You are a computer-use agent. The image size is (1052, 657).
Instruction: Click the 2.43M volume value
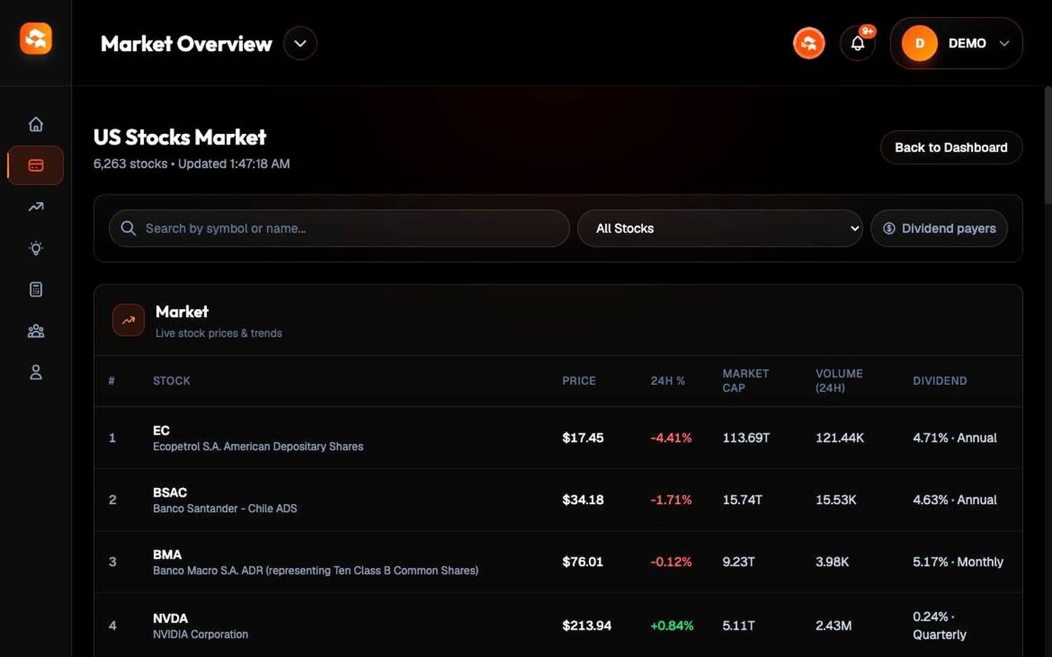pyautogui.click(x=833, y=625)
